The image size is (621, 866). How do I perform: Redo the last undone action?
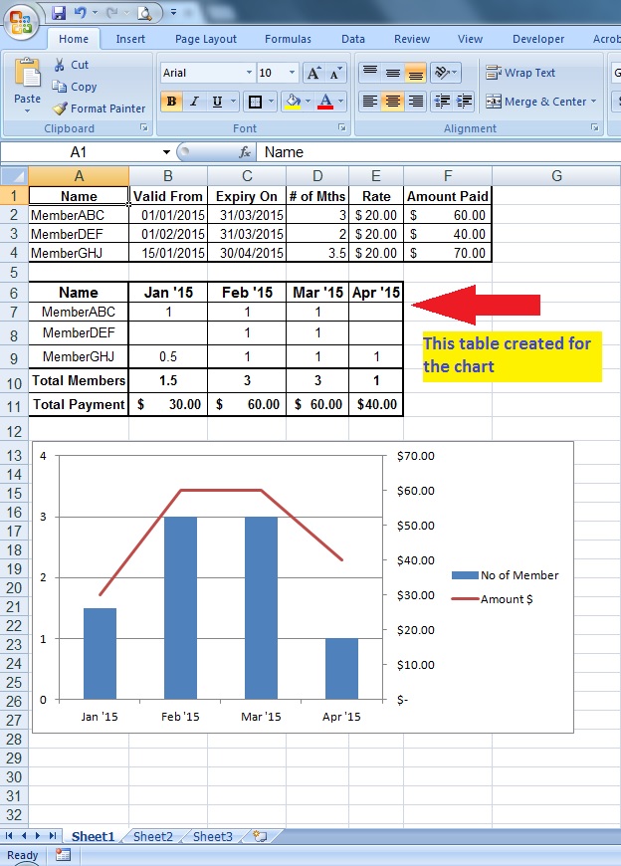(x=112, y=12)
